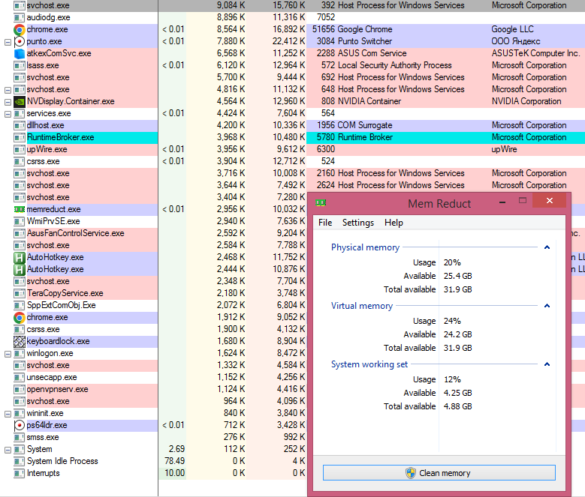Open the Settings menu in Mem Reduct
The height and width of the screenshot is (497, 585).
tap(357, 223)
